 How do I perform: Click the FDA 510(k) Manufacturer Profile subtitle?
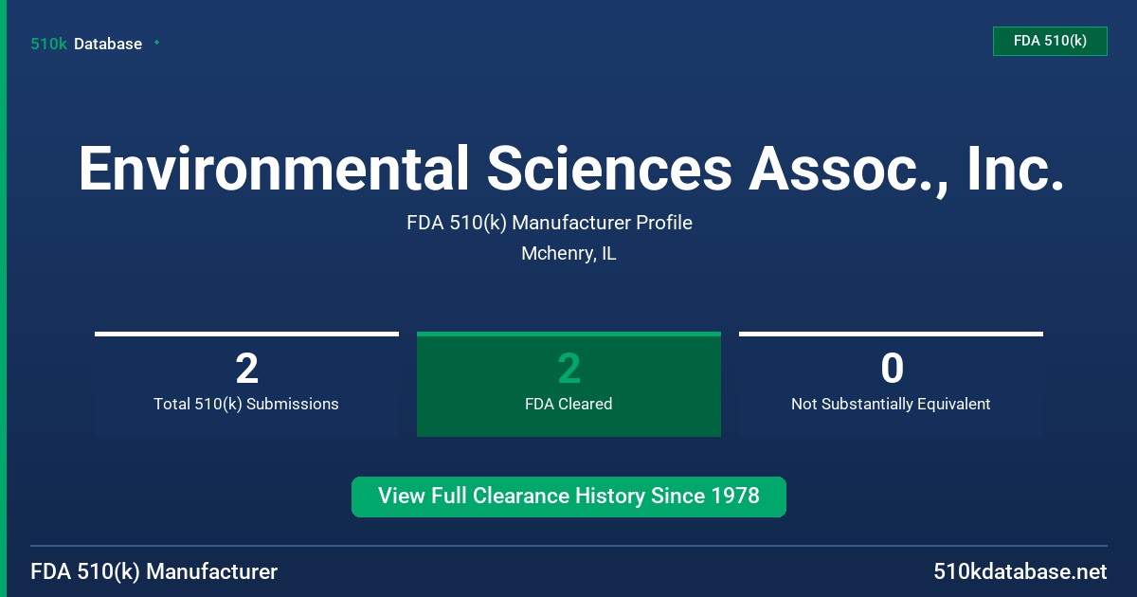coord(550,223)
